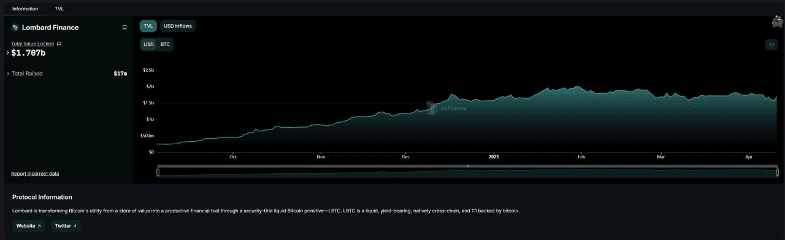Click the $2.5b y-axis label
Screen dimensions: 785x240
coord(148,70)
